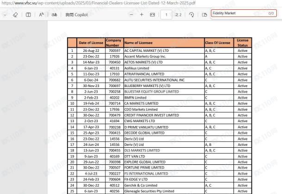The height and width of the screenshot is (194, 282).
Task: Select Gleneagle Securities Pty Limited entry
Action: pyautogui.click(x=149, y=191)
